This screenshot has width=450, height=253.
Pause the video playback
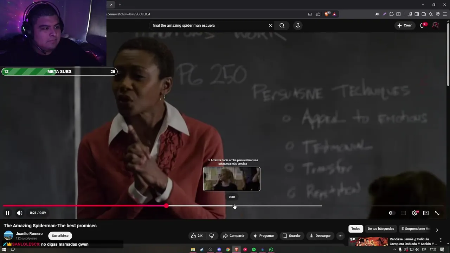pos(7,213)
